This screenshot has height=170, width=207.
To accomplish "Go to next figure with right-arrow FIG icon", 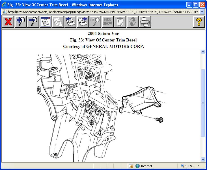I will 83,22.
